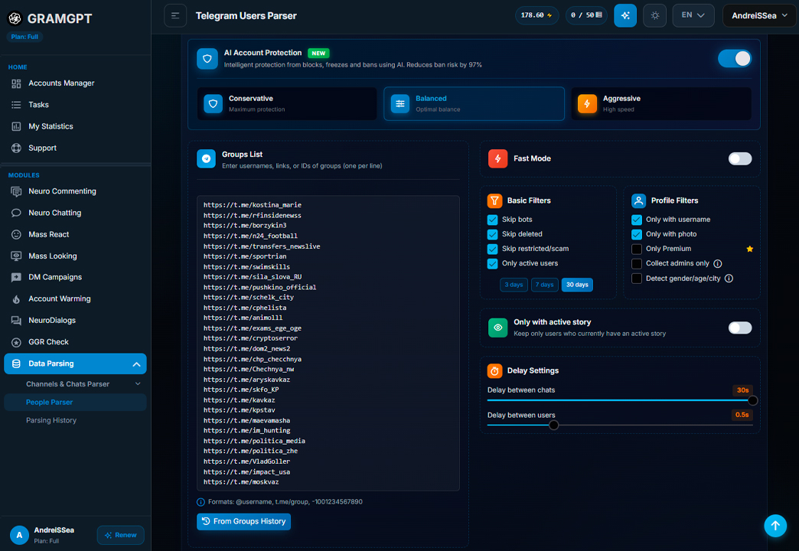Click the Profile Filters person icon
Viewport: 799px width, 551px height.
coord(638,201)
